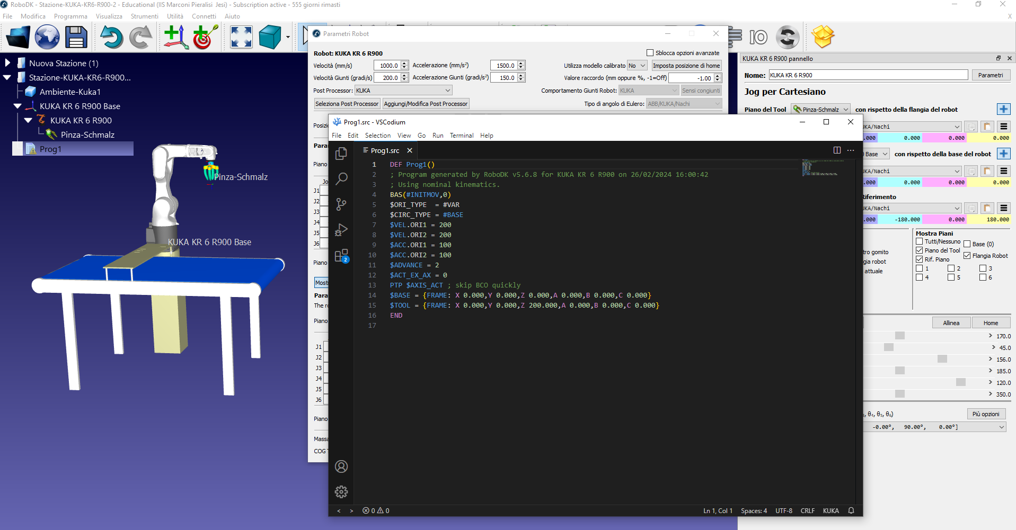Open the Extensions view in VSCodium
The height and width of the screenshot is (530, 1016).
click(x=341, y=256)
